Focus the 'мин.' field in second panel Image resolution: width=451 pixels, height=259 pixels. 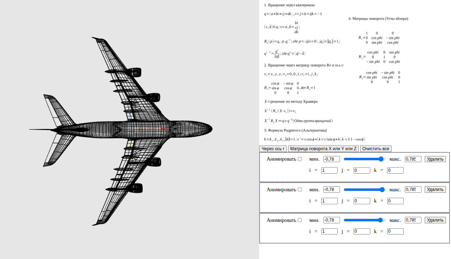[x=332, y=189]
